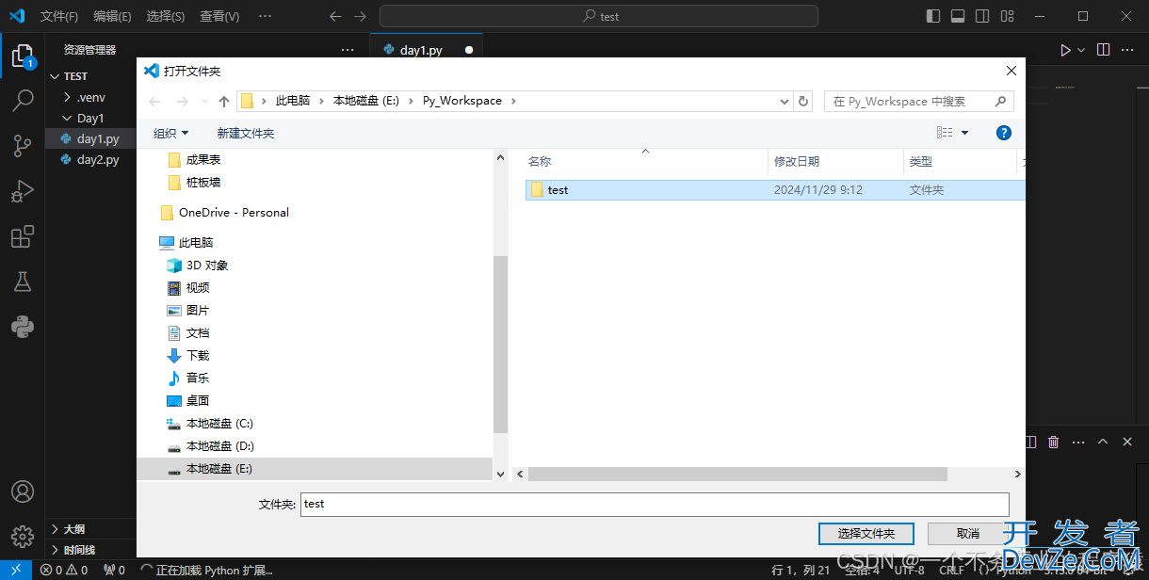Click the Py_Workspace search box
Viewport: 1149px width, 580px height.
[x=919, y=101]
